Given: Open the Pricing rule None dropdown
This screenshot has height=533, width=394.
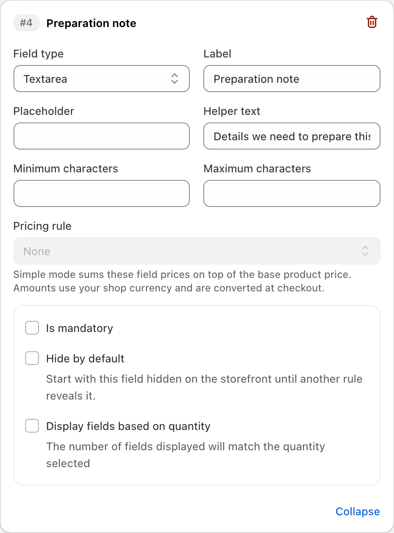Looking at the screenshot, I should (x=197, y=251).
